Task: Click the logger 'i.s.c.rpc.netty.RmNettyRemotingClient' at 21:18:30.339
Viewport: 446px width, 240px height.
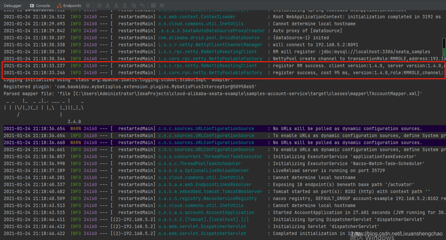Action: 207,52
